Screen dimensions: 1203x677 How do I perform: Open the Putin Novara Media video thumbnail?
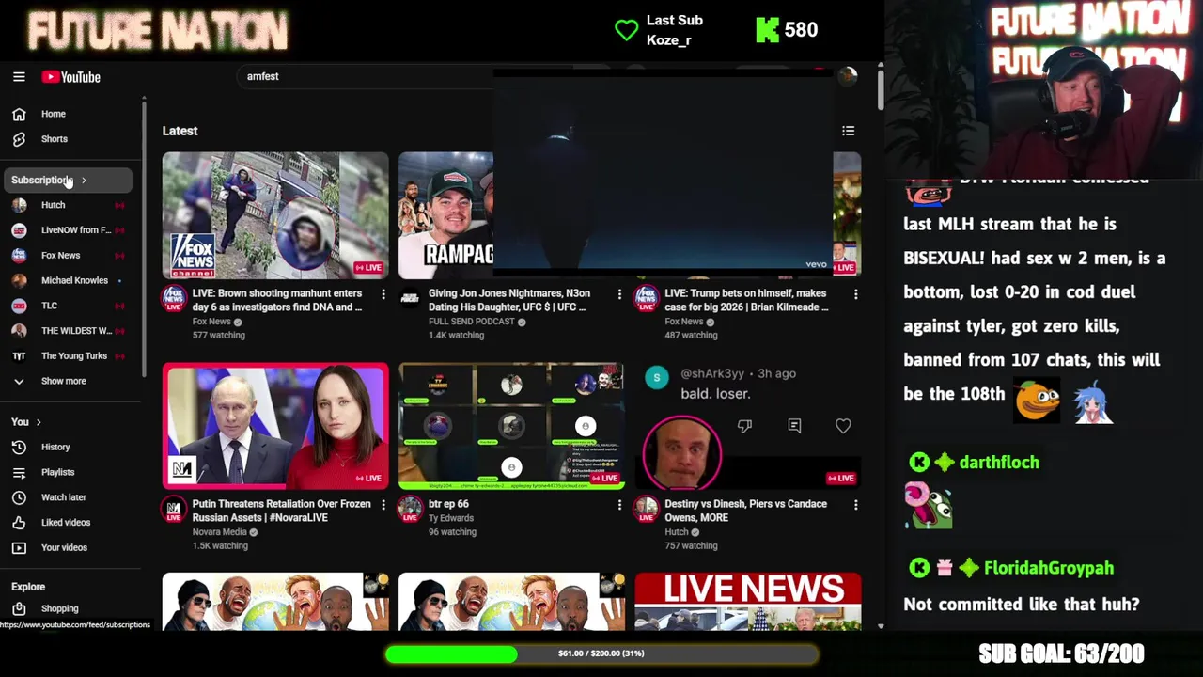click(275, 426)
